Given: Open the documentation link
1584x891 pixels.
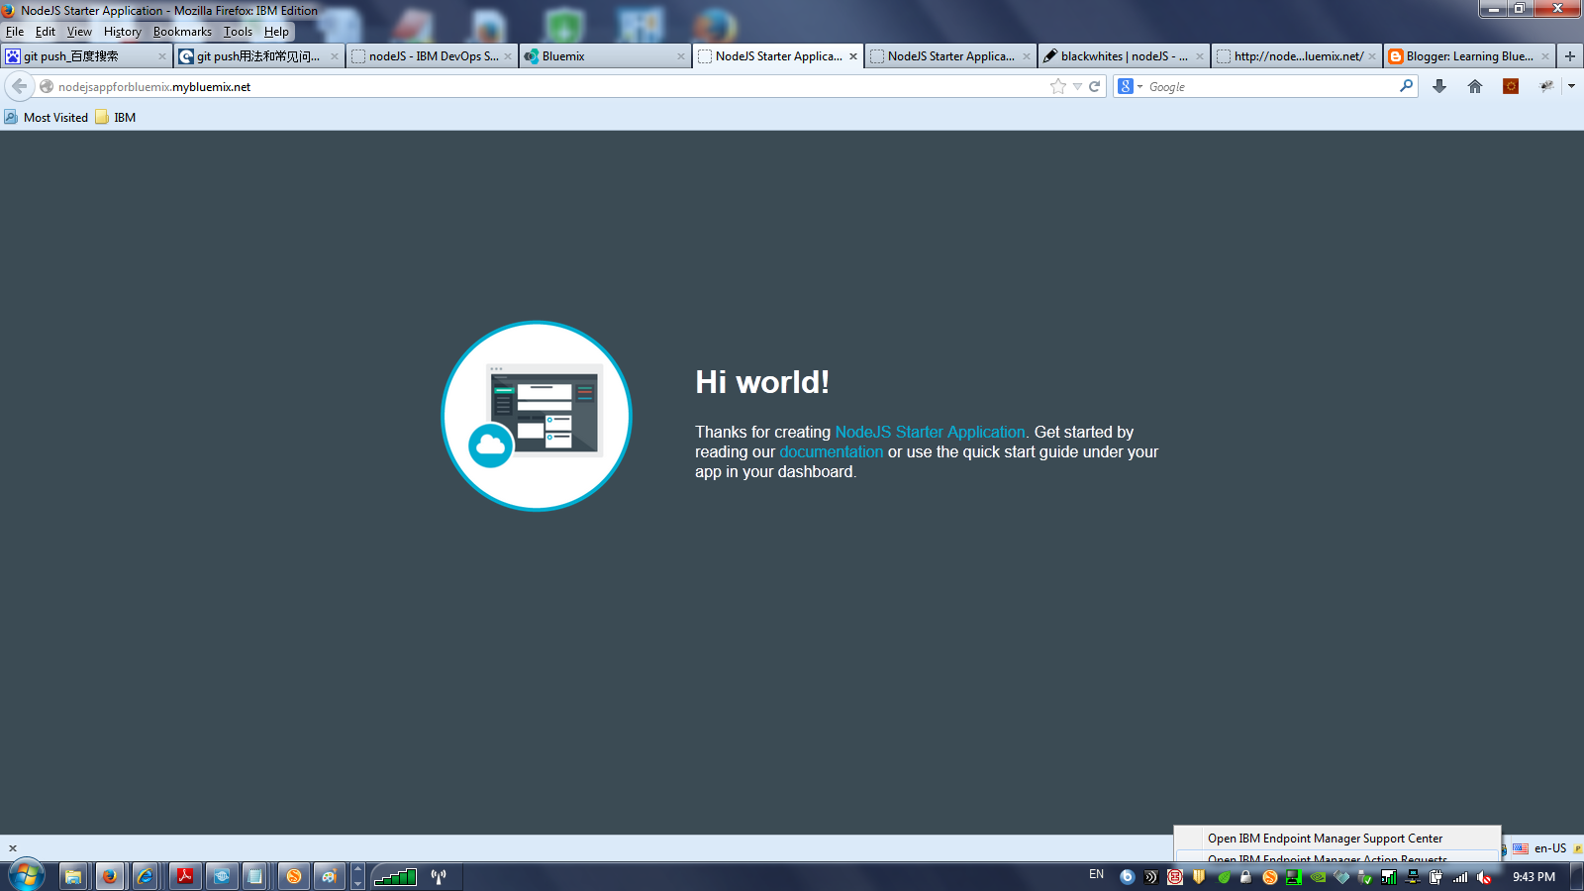Looking at the screenshot, I should [x=831, y=451].
